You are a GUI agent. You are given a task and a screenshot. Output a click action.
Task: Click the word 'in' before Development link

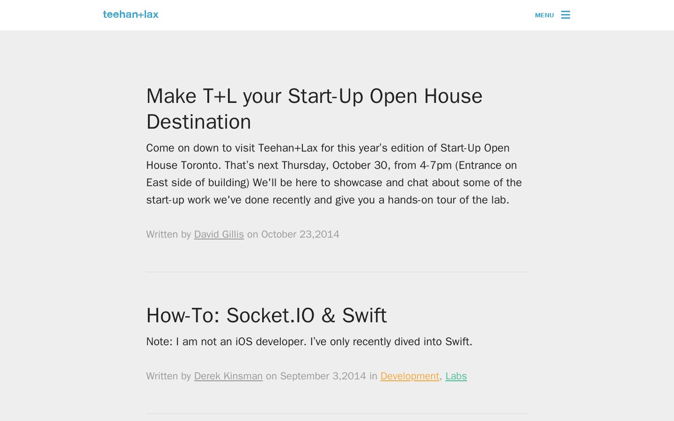coord(373,376)
